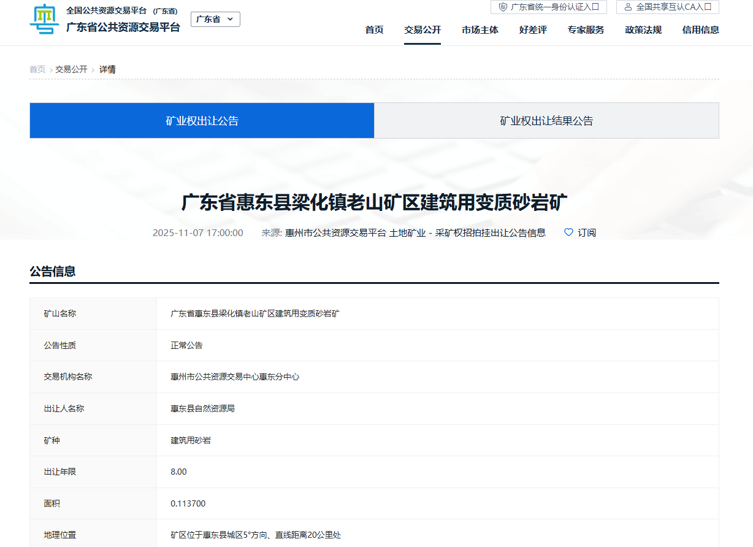Click the user icon beside 全国共享互认CA入口
753x547 pixels.
coord(628,7)
